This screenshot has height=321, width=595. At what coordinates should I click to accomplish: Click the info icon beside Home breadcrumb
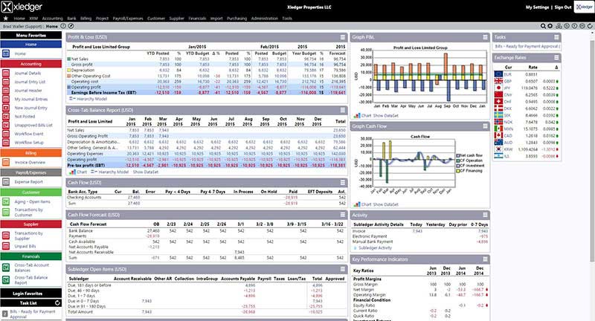[63, 26]
